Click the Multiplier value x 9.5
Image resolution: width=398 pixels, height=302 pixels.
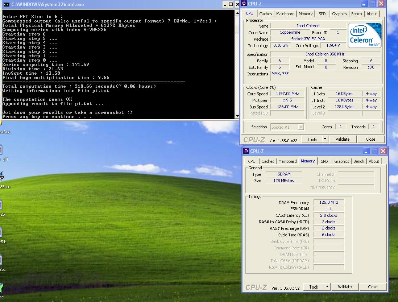[287, 100]
